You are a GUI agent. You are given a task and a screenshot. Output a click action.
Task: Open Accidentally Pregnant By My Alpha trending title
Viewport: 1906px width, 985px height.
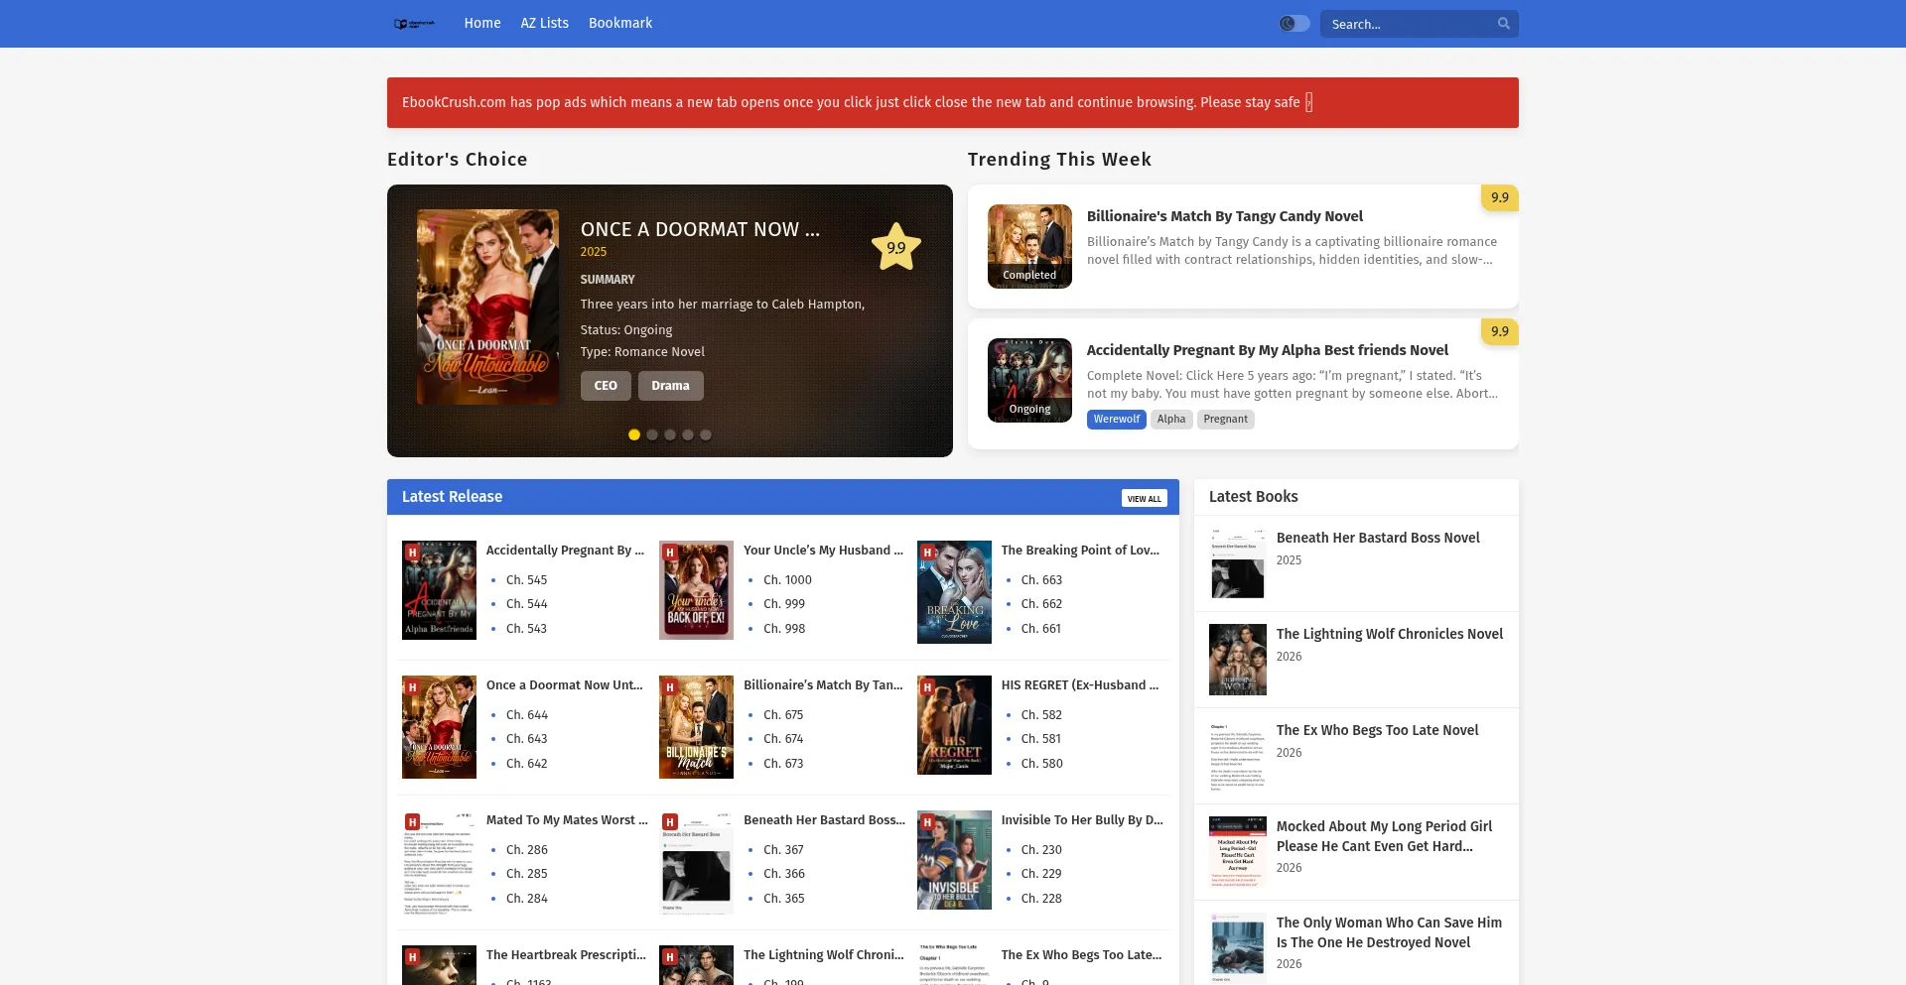pyautogui.click(x=1268, y=350)
